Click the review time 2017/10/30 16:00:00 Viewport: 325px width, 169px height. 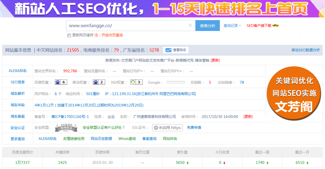point(220,117)
